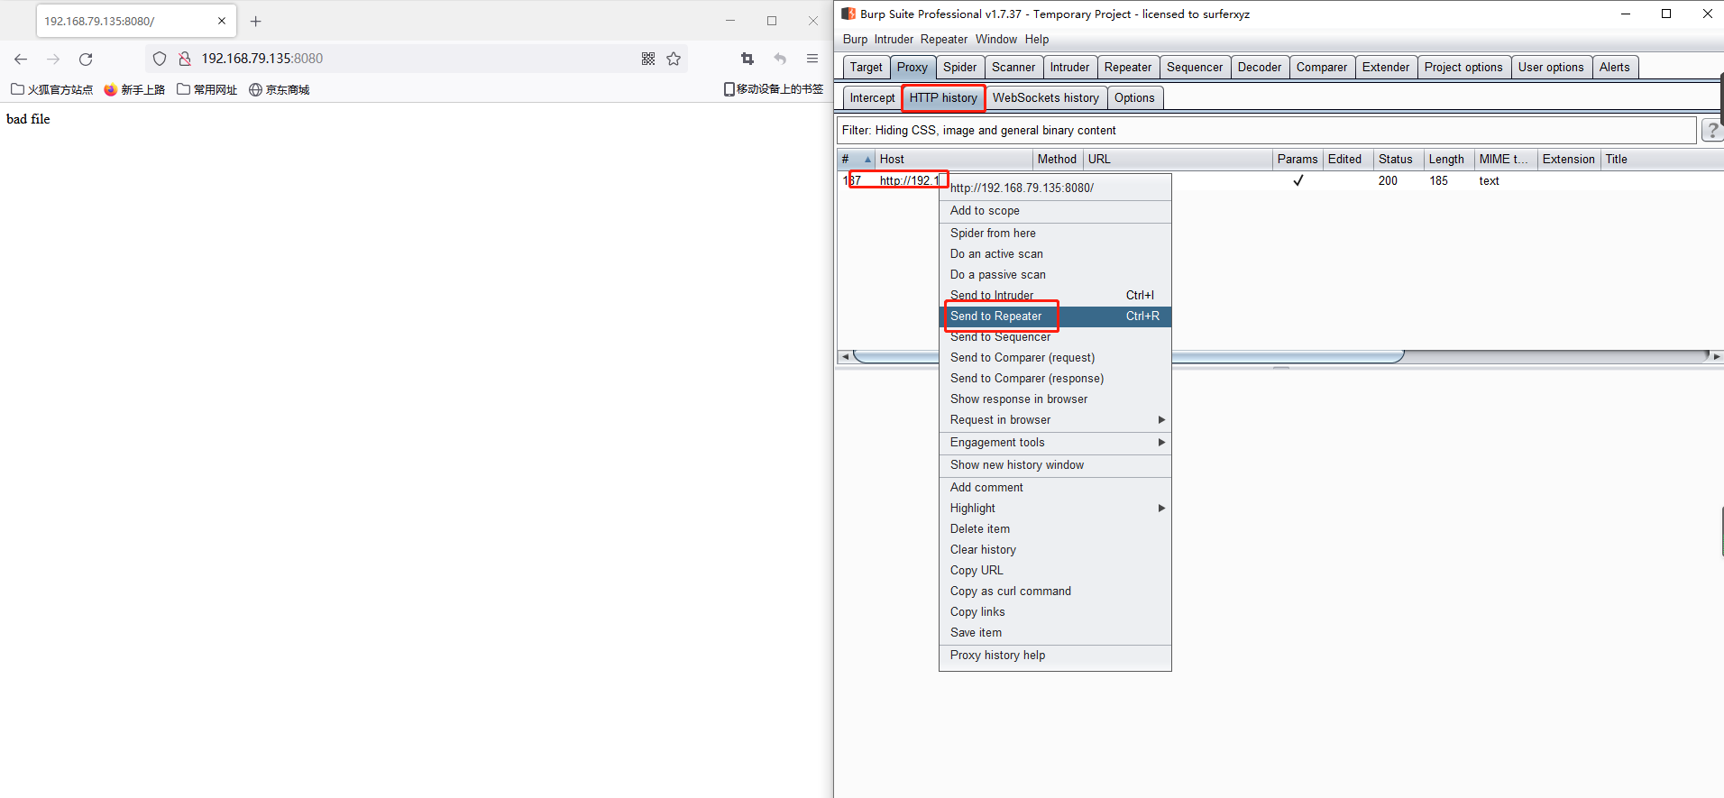
Task: Open the Burp menu
Action: click(x=855, y=40)
